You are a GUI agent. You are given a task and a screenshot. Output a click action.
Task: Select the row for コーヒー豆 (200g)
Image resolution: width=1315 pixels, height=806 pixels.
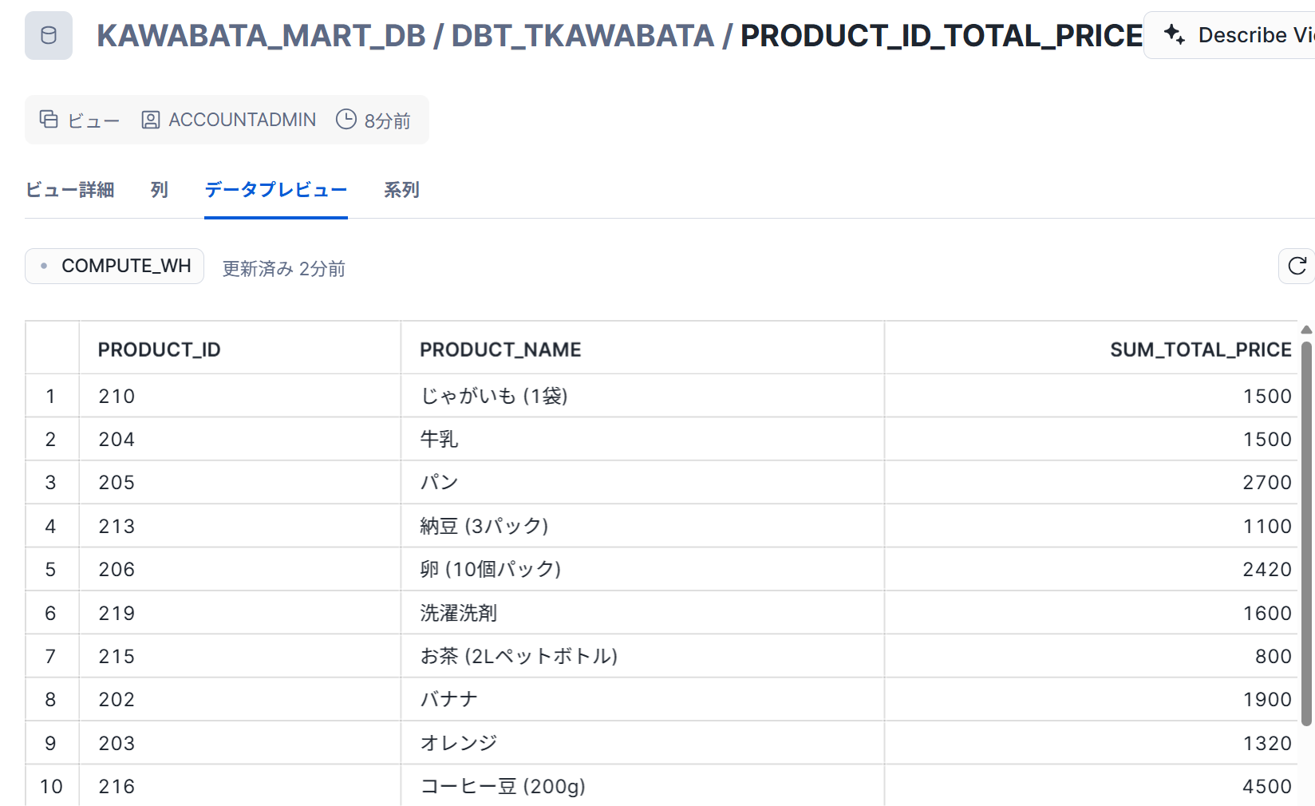click(x=662, y=786)
